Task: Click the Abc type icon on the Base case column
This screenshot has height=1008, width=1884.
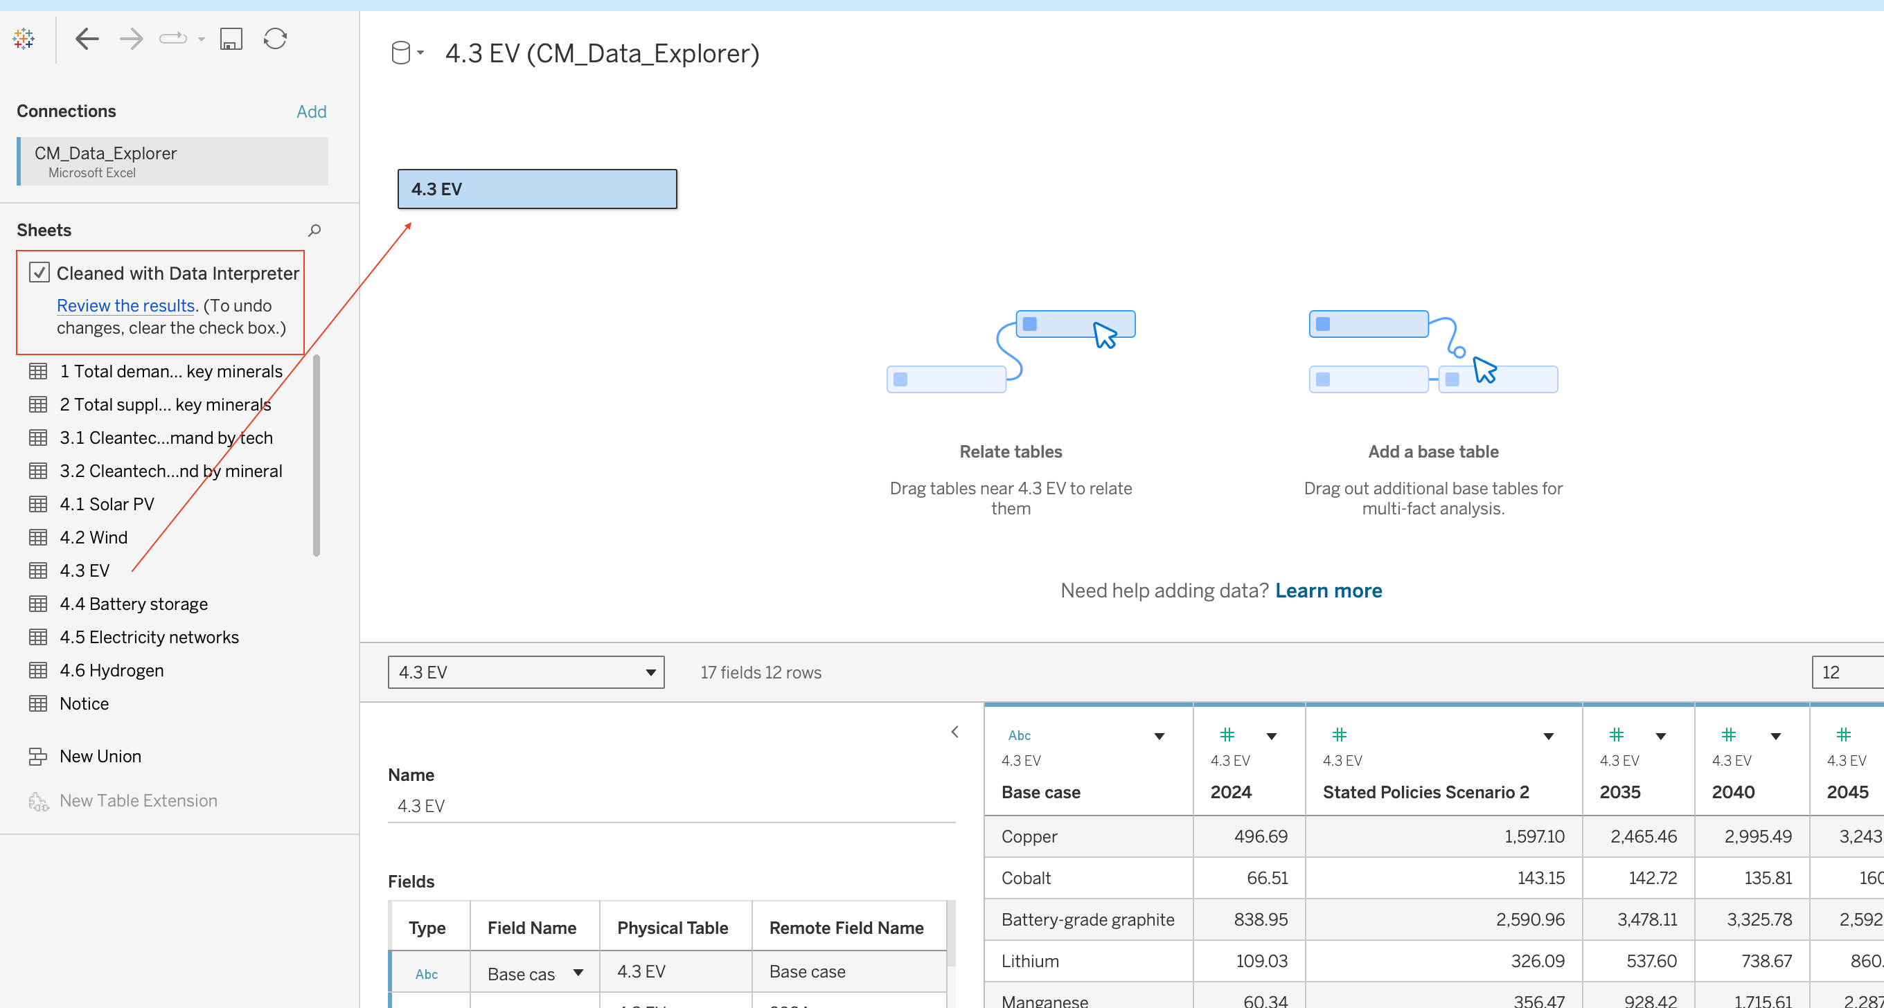Action: coord(1019,735)
